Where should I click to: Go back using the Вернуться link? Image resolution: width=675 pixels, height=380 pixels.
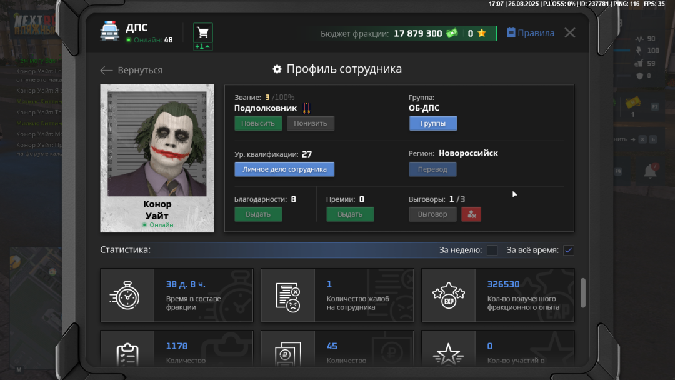[x=131, y=70]
